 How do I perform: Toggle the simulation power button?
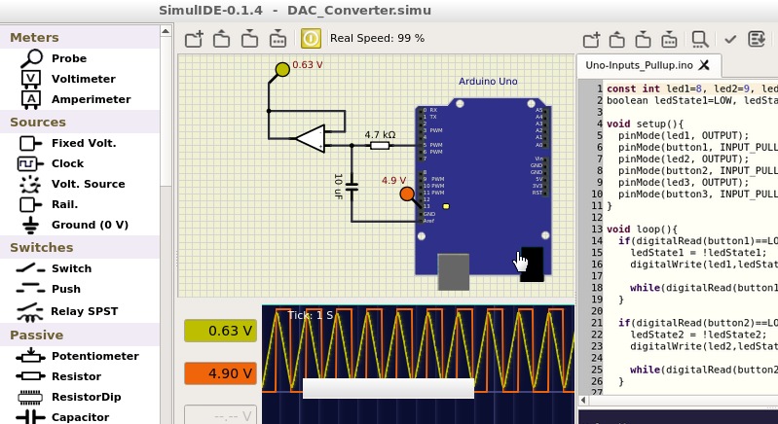click(311, 38)
